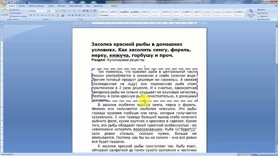This screenshot has height=156, width=278.
Task: Click the Save icon in quick access toolbar
Action: 8,2
